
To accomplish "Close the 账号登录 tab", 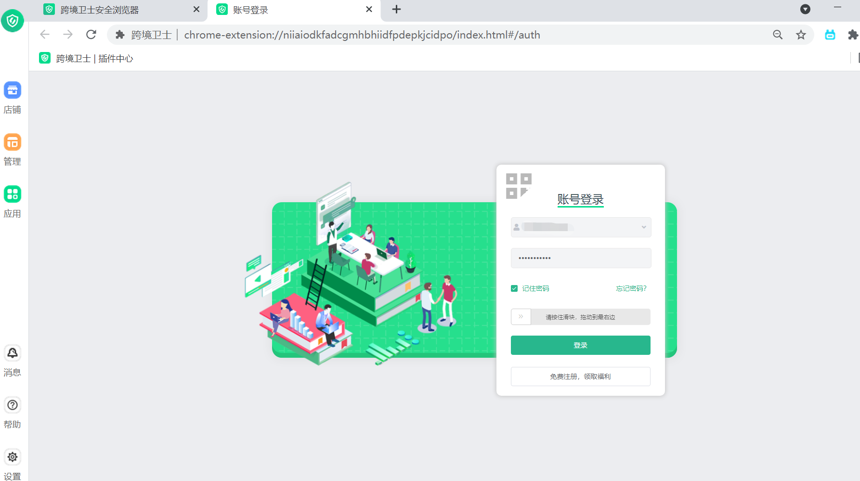I will [369, 9].
